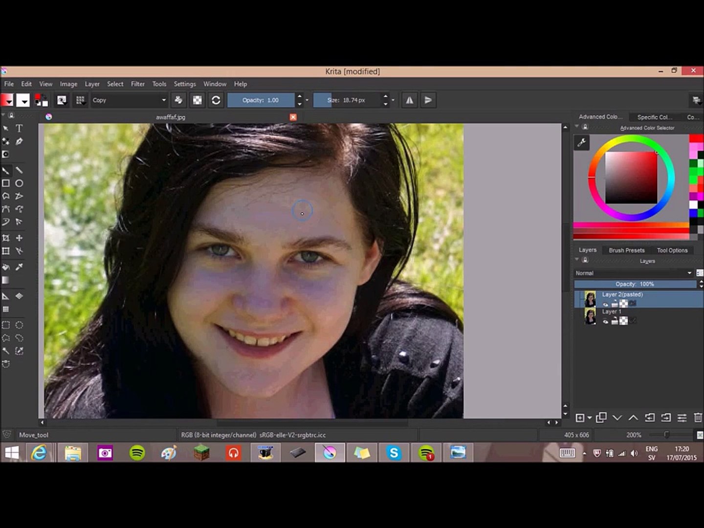Select the Fill bucket tool
The height and width of the screenshot is (528, 704).
(6, 267)
